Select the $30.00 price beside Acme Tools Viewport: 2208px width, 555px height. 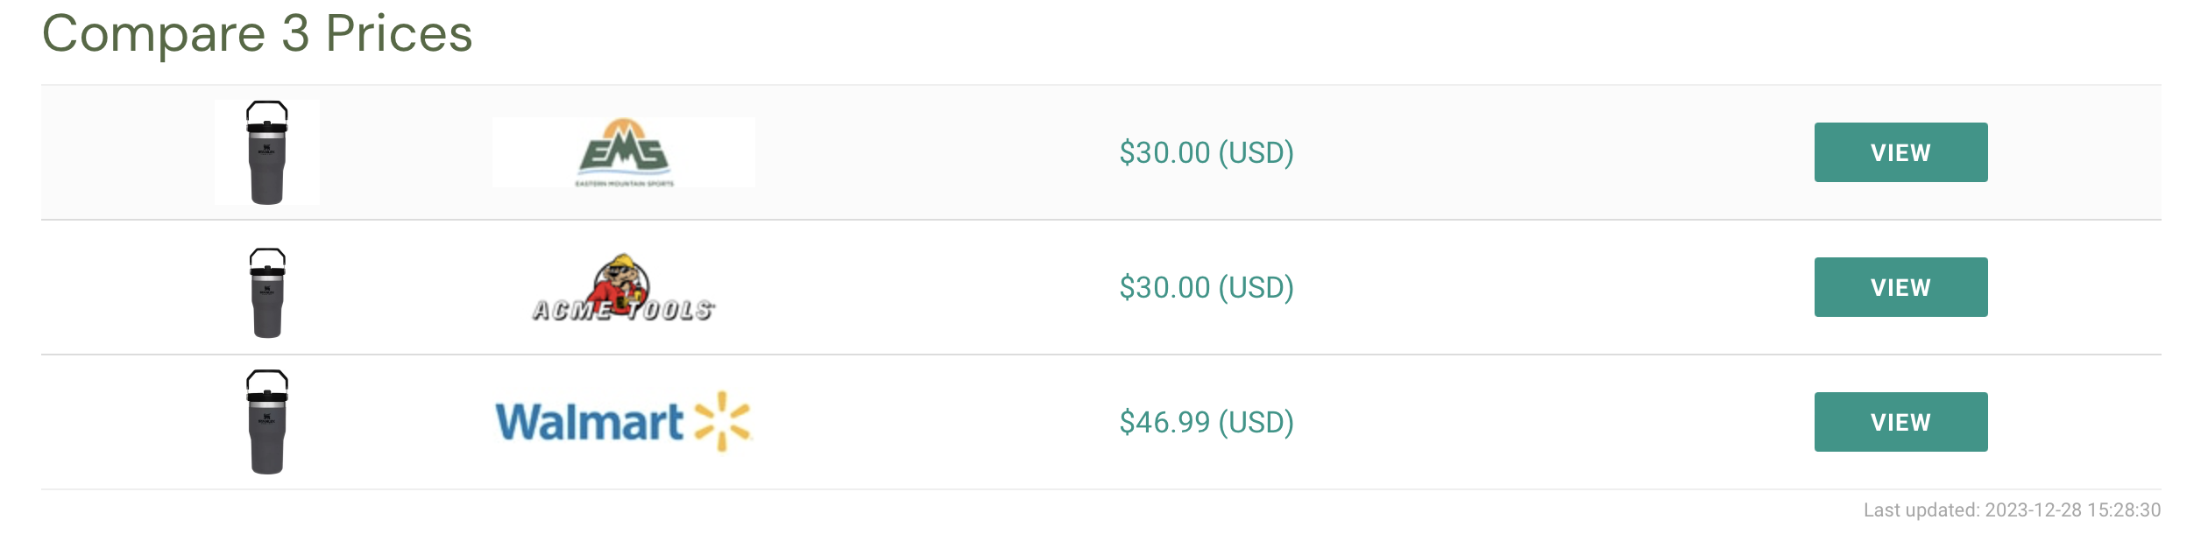(1207, 288)
